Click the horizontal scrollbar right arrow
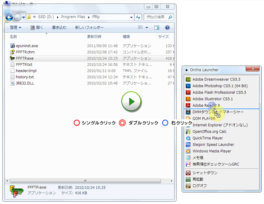The width and height of the screenshot is (264, 204). coord(171,181)
